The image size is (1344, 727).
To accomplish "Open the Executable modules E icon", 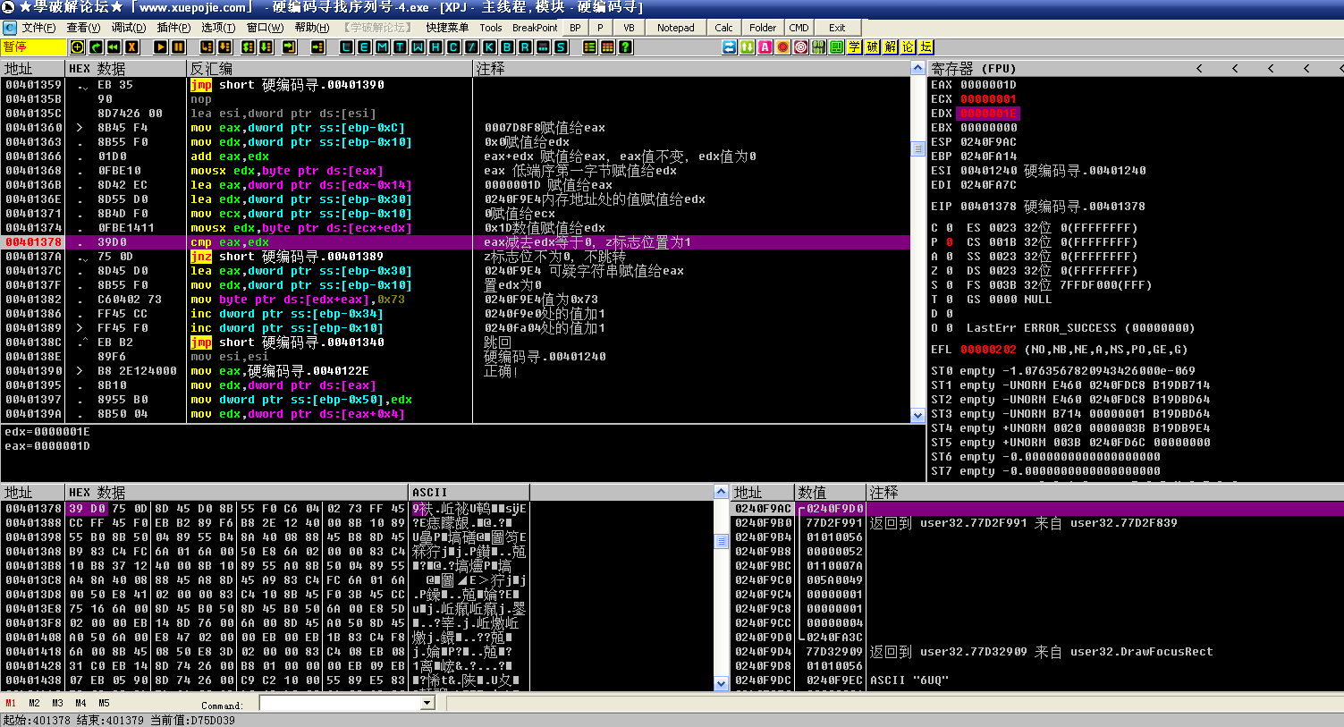I will click(364, 46).
